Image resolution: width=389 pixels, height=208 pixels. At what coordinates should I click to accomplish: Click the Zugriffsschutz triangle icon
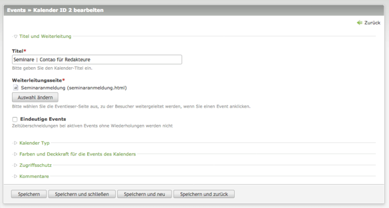pos(16,165)
